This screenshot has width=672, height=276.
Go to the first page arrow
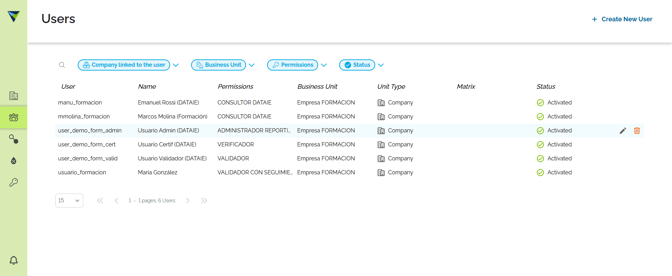coord(100,201)
